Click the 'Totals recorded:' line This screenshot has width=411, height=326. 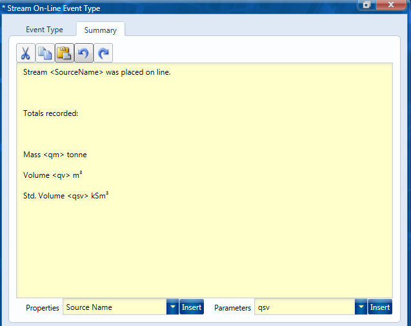(x=50, y=113)
